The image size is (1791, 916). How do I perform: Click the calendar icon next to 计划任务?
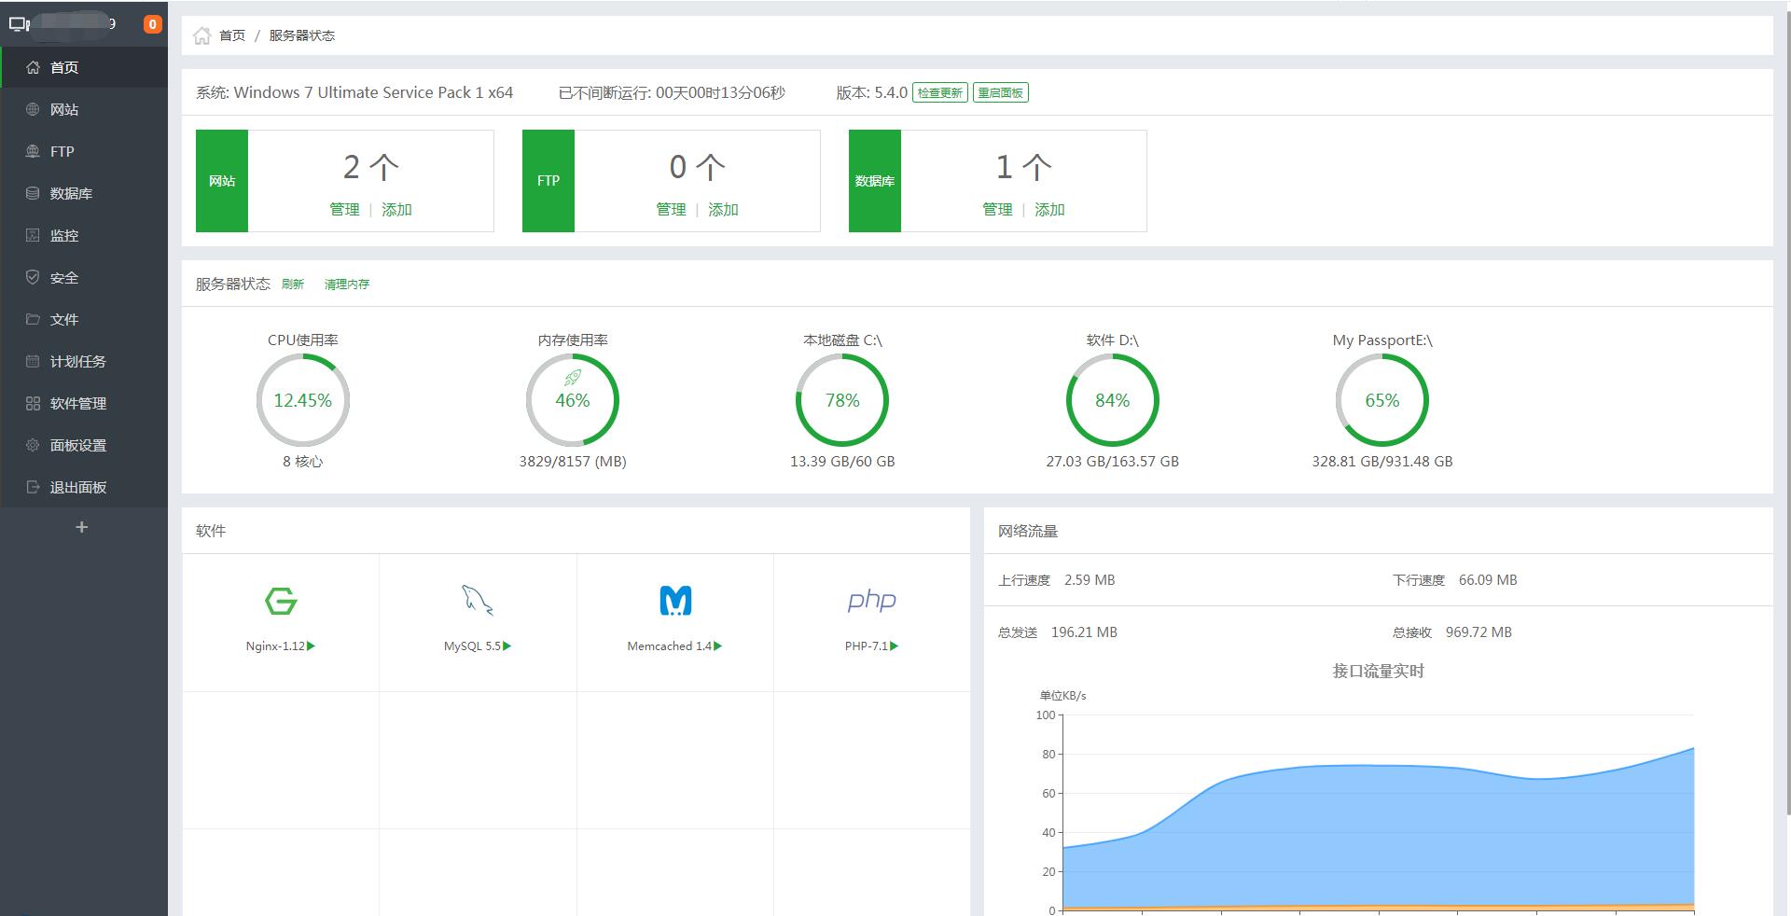tap(33, 361)
